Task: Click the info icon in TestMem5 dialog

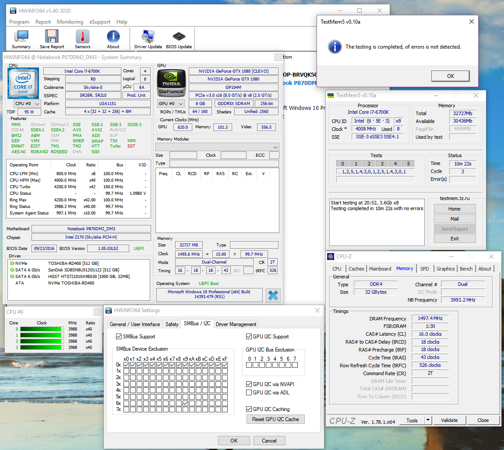Action: pos(335,47)
